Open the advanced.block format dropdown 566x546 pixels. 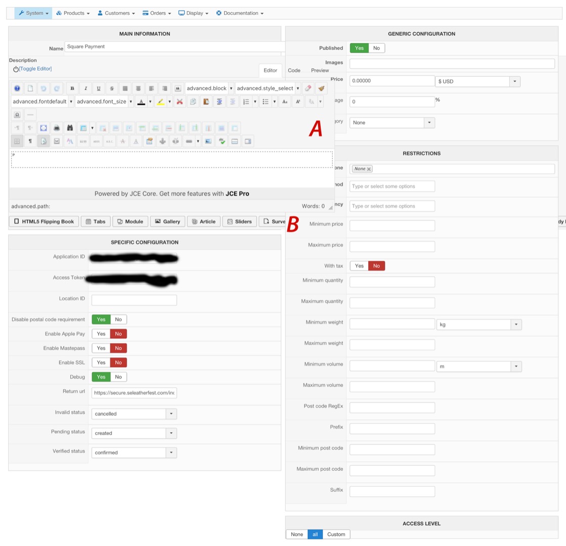pos(209,88)
